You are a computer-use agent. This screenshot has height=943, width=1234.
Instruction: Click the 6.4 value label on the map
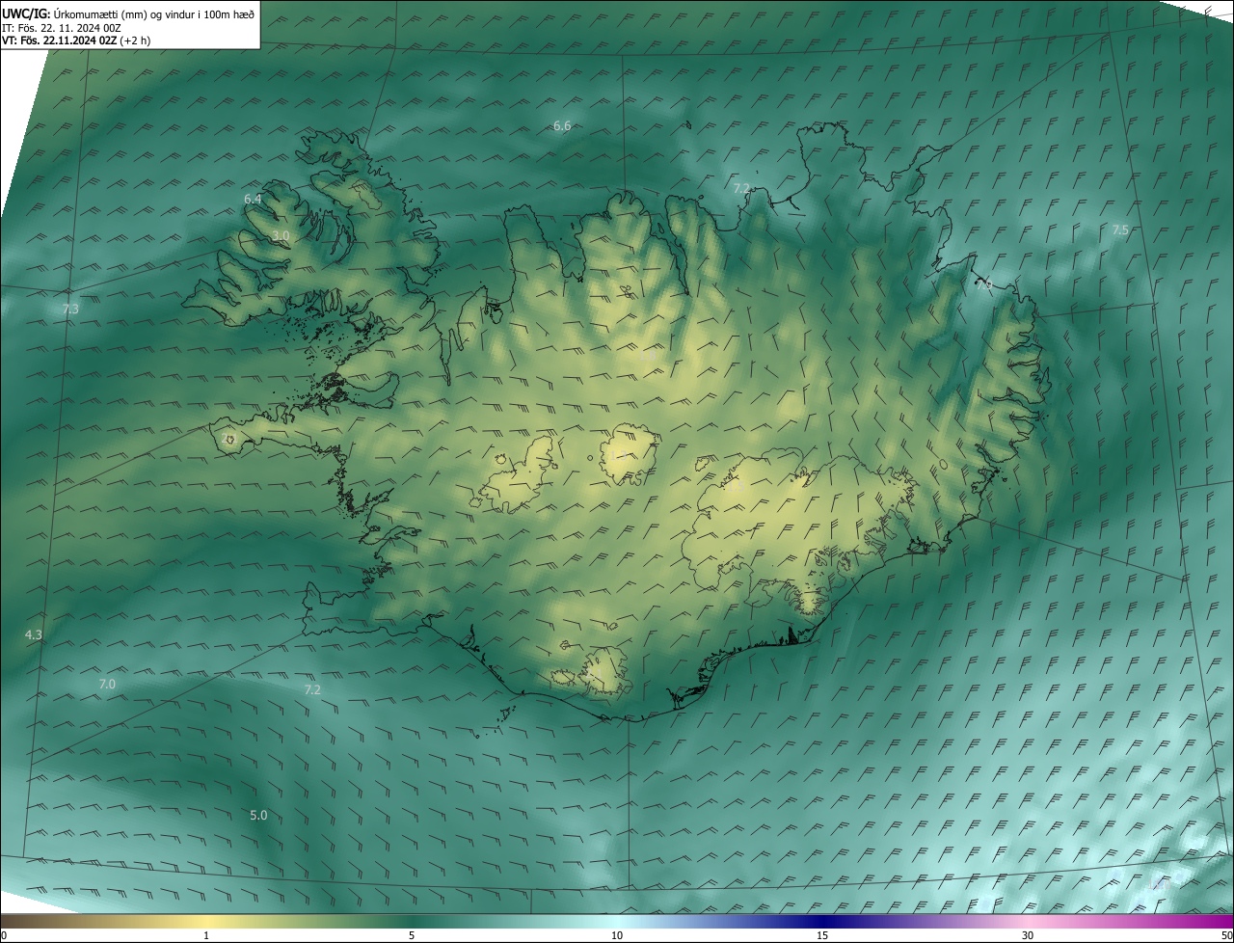(x=253, y=199)
